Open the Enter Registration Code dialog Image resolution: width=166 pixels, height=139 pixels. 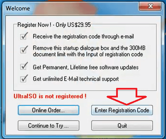pos(122,110)
